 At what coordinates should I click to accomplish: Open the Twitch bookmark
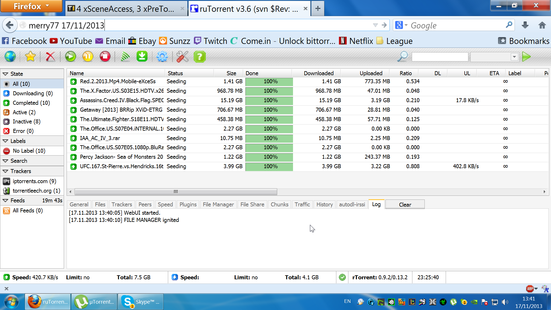tap(211, 41)
